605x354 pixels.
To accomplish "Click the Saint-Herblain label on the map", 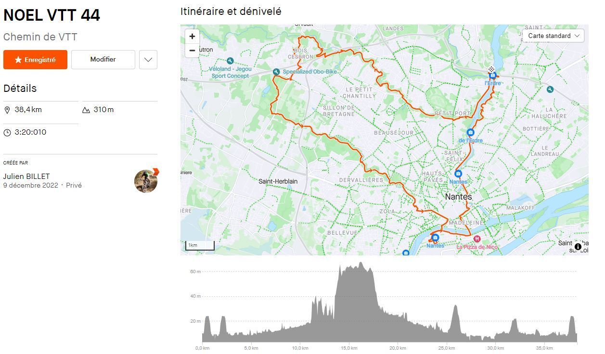I will (x=278, y=181).
